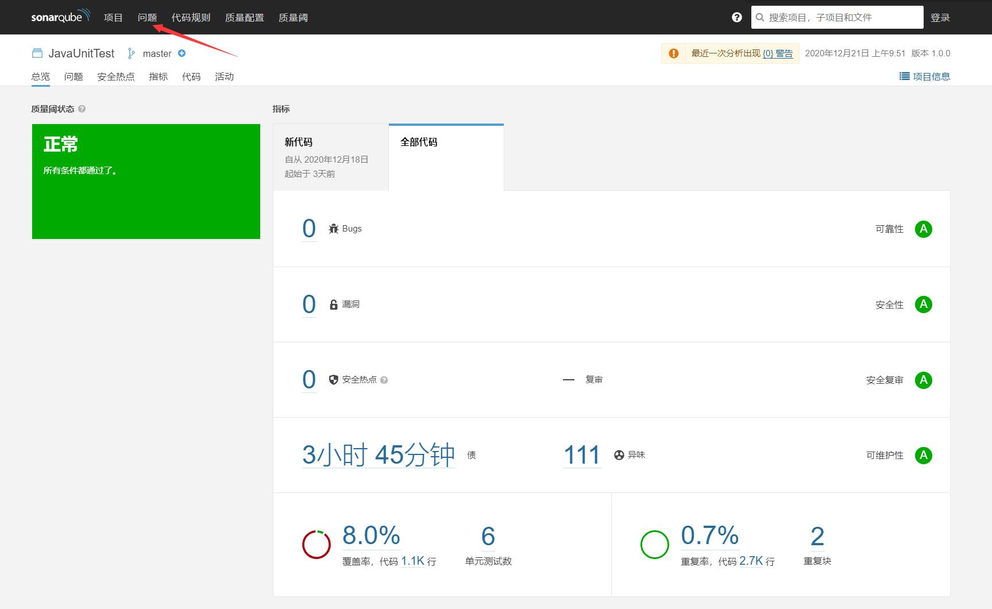The height and width of the screenshot is (609, 992).
Task: Switch to the 新代码 tab
Action: pyautogui.click(x=331, y=157)
